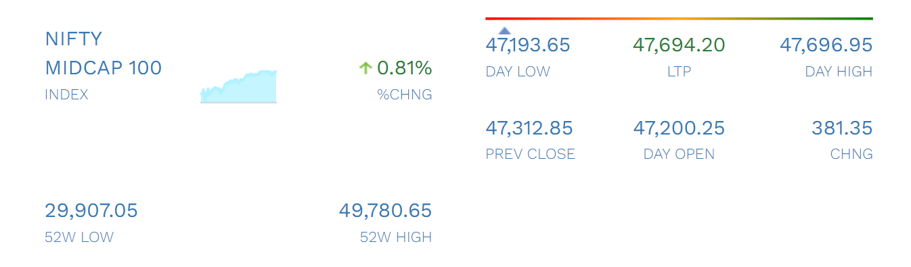Click the INDEX label under the name
Image resolution: width=911 pixels, height=267 pixels.
(66, 95)
